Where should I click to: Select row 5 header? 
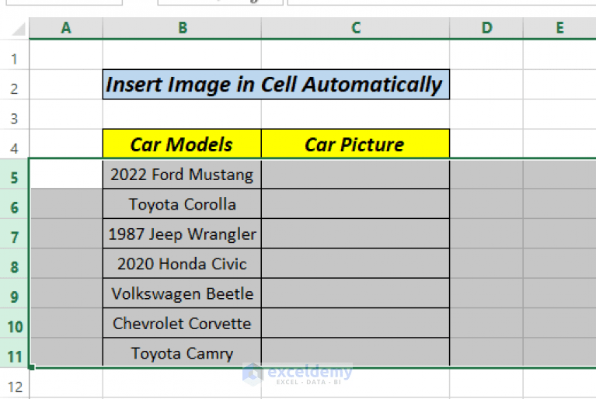click(15, 173)
